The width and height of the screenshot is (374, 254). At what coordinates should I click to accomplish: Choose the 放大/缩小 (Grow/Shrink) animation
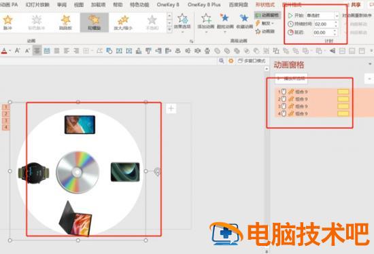tap(123, 22)
